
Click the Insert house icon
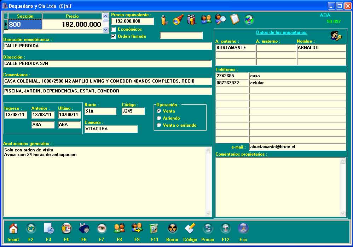(13, 229)
